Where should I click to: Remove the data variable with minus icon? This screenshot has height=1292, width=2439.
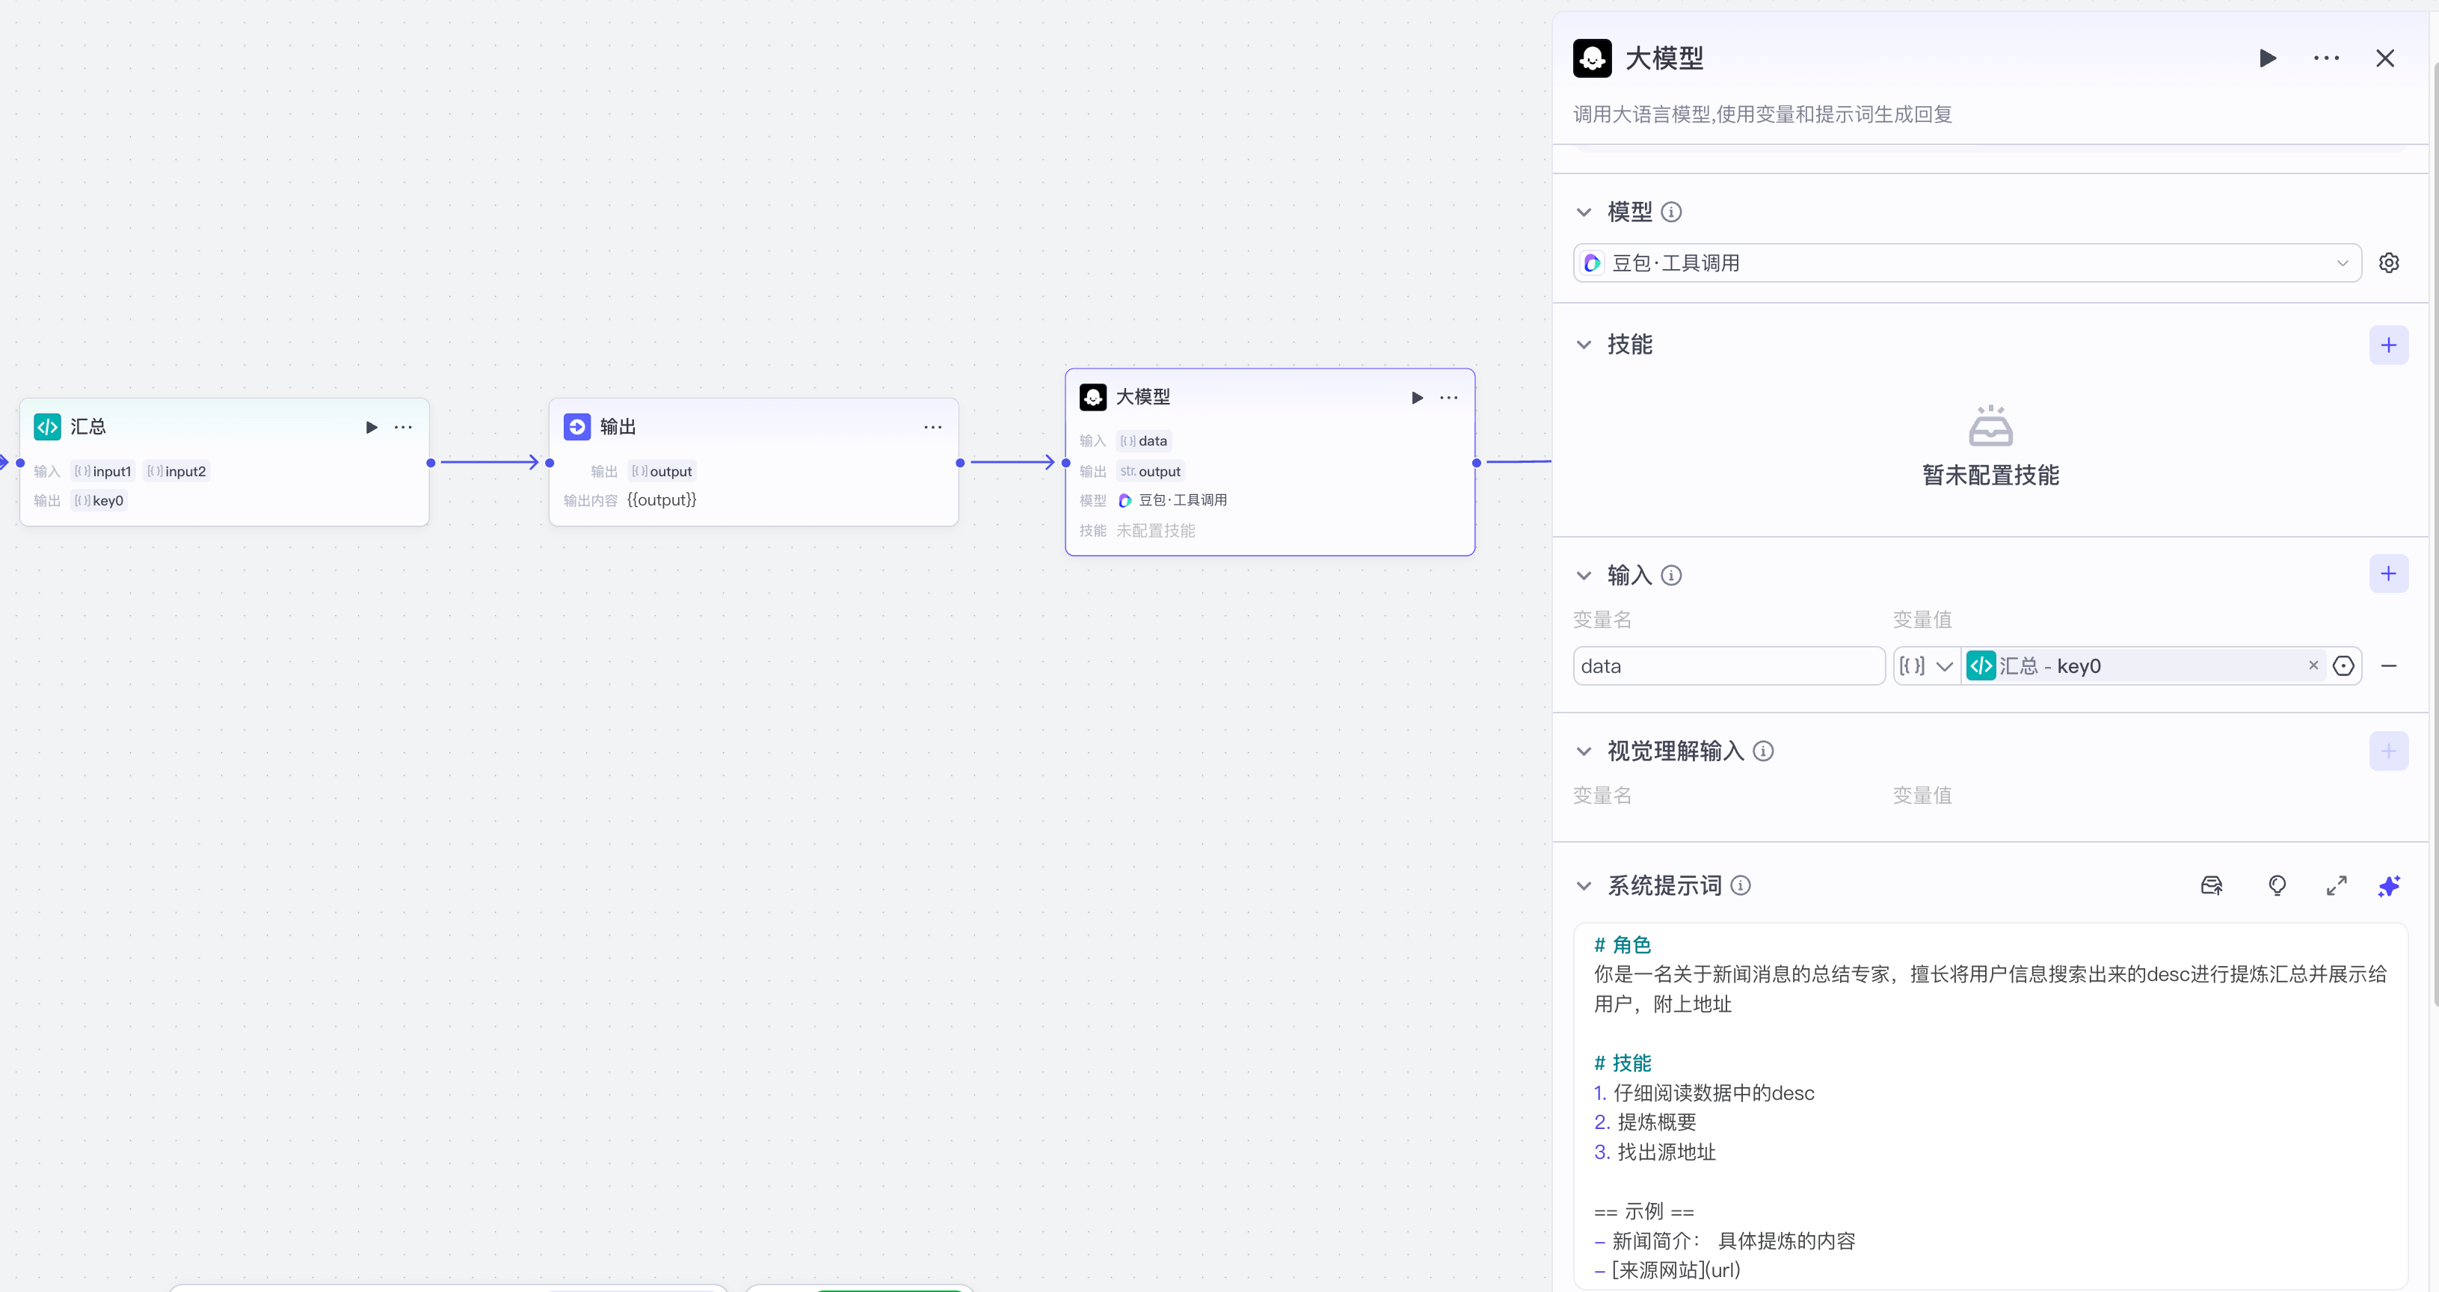(2390, 665)
